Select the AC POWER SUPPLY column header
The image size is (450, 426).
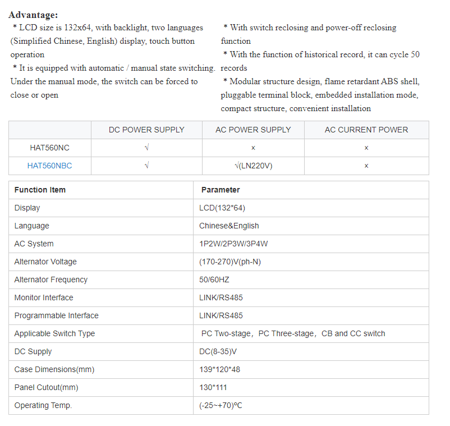(x=253, y=130)
